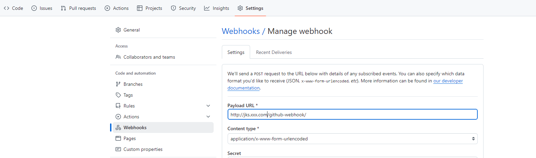Follow the 'our developer documentation' link
This screenshot has height=158, width=536.
(x=448, y=81)
